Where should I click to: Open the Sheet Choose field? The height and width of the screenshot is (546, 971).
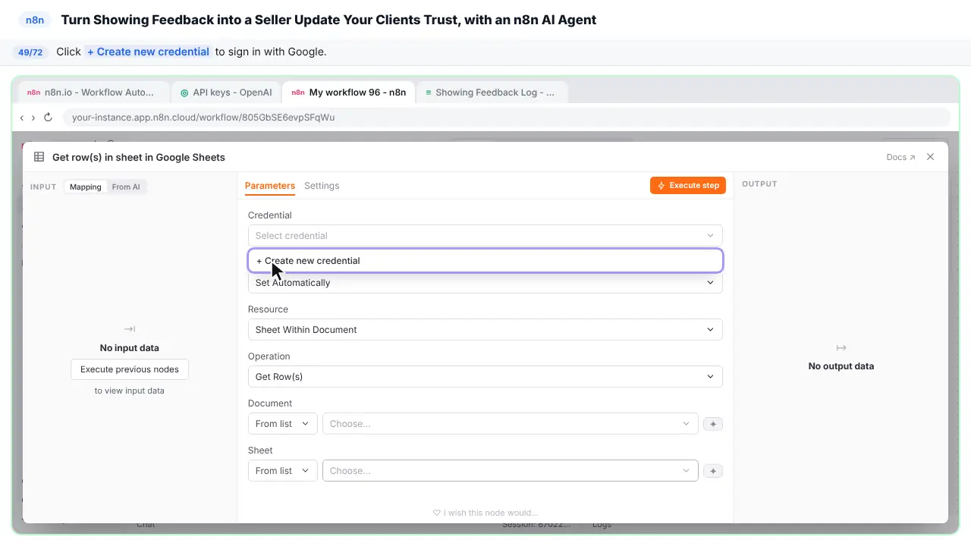click(511, 471)
